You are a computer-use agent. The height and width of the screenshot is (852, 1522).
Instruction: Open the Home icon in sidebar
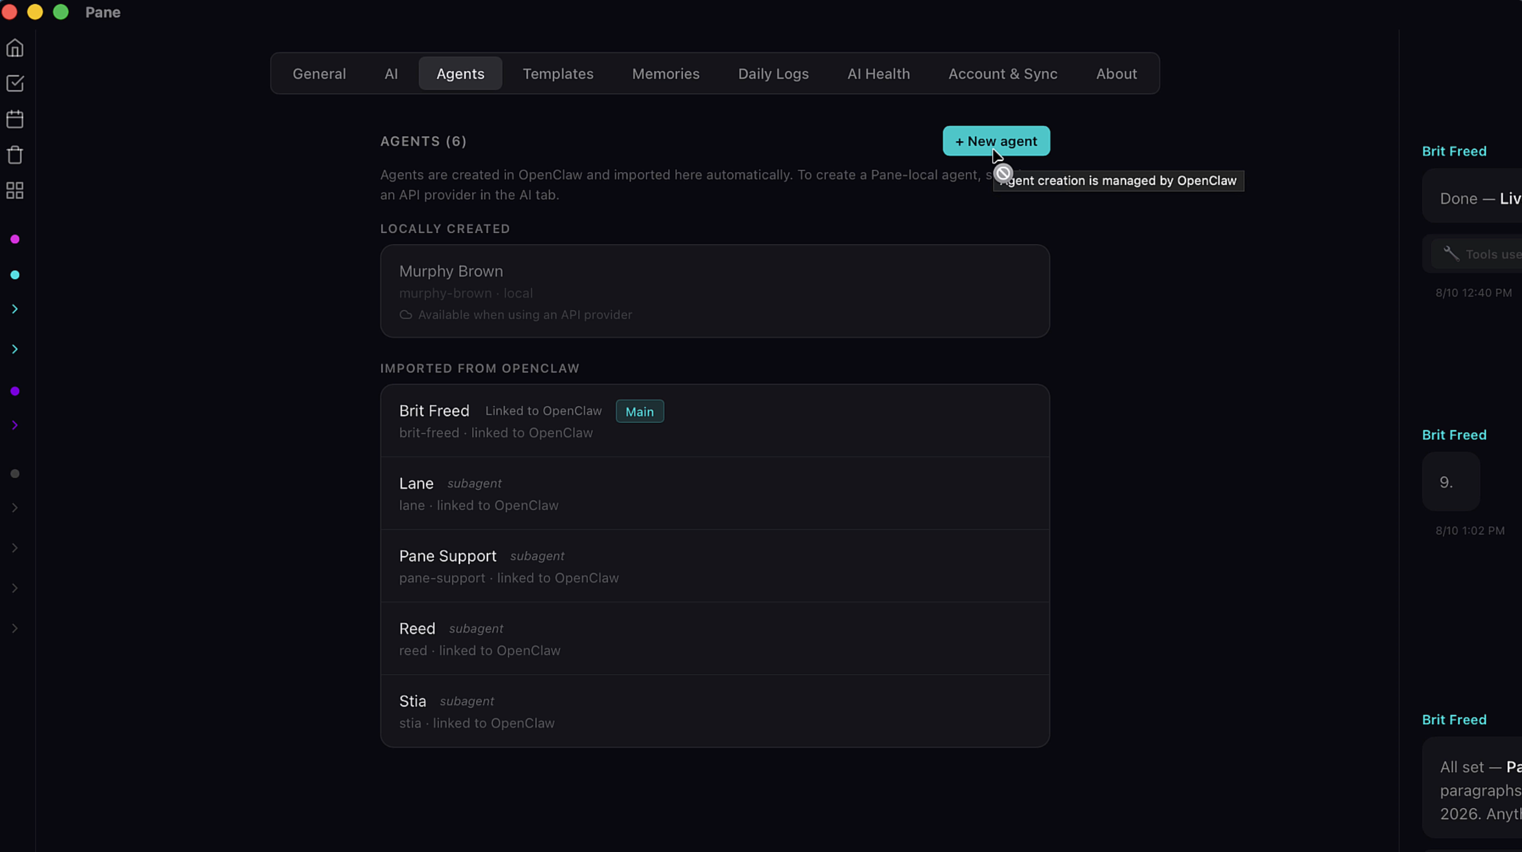pyautogui.click(x=15, y=48)
